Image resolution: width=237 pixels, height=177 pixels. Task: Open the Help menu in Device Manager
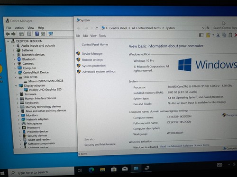[41, 28]
